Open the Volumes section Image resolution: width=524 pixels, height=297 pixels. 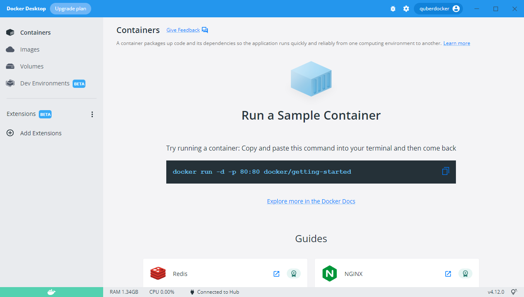[x=32, y=66]
